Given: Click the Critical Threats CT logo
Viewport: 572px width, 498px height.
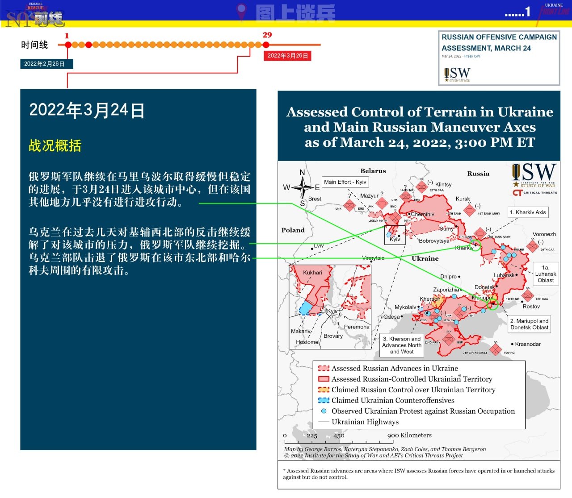Looking at the screenshot, I should pyautogui.click(x=517, y=193).
